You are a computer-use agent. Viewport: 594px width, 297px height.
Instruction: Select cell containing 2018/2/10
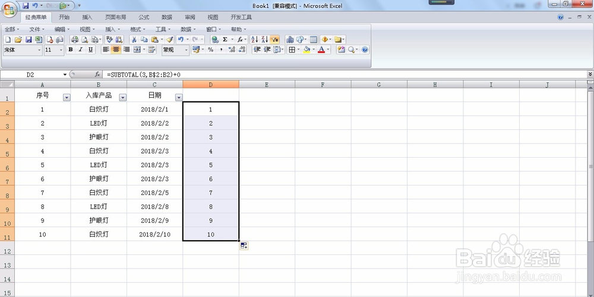(x=154, y=234)
